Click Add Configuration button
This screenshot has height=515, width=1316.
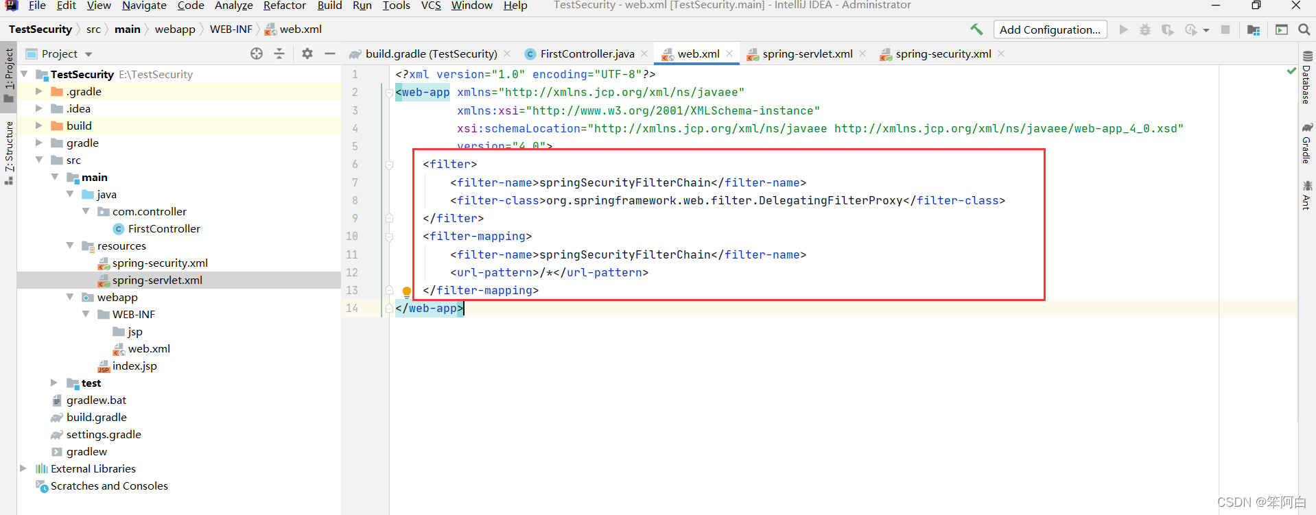[1050, 29]
